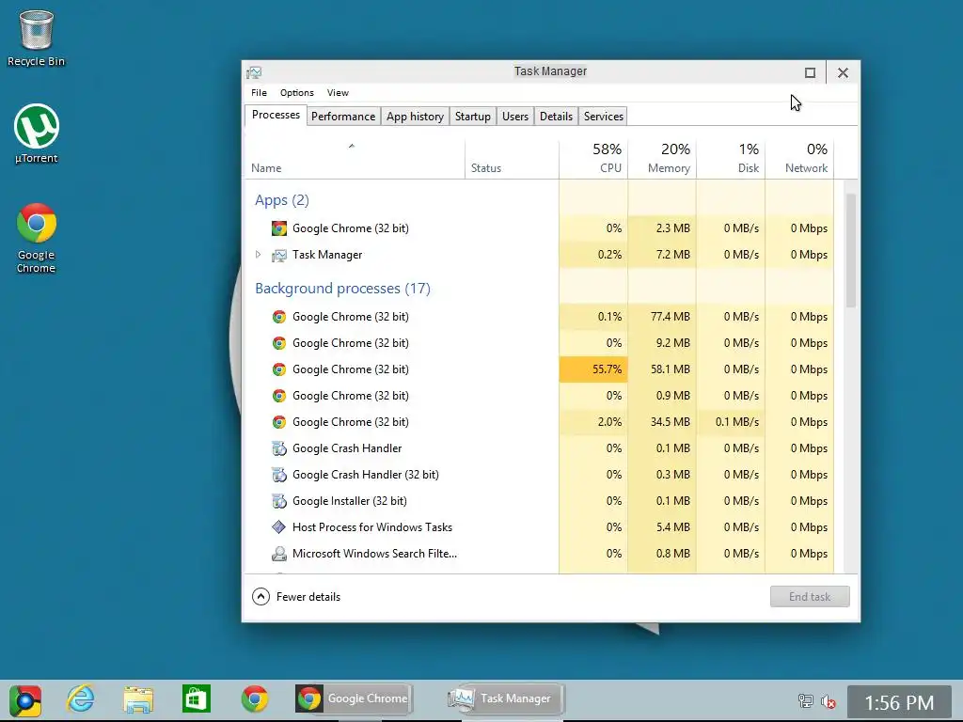Click the 1:56 PM taskbar clock

click(899, 702)
